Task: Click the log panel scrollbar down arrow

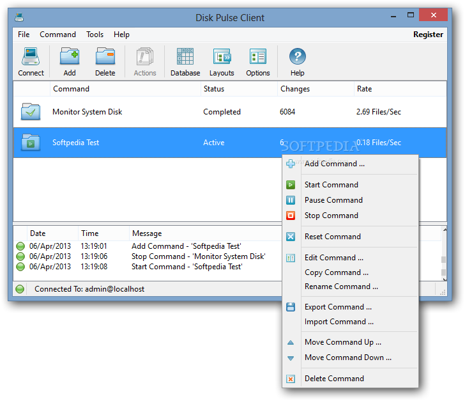Action: point(445,279)
